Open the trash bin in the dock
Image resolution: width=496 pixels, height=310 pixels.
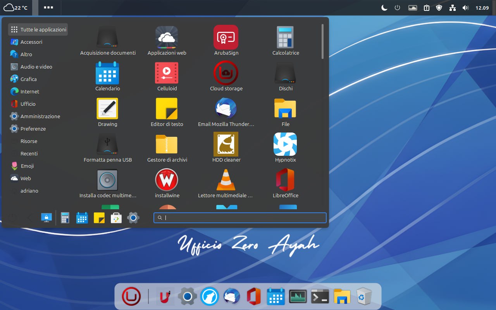364,296
